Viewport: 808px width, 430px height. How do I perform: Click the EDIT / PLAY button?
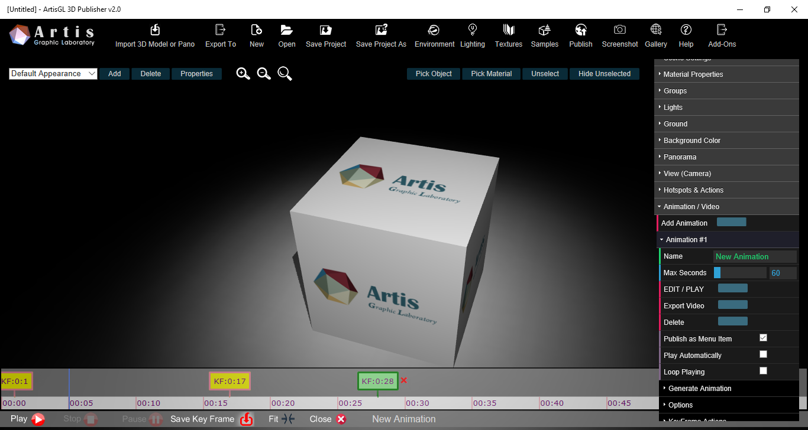733,288
